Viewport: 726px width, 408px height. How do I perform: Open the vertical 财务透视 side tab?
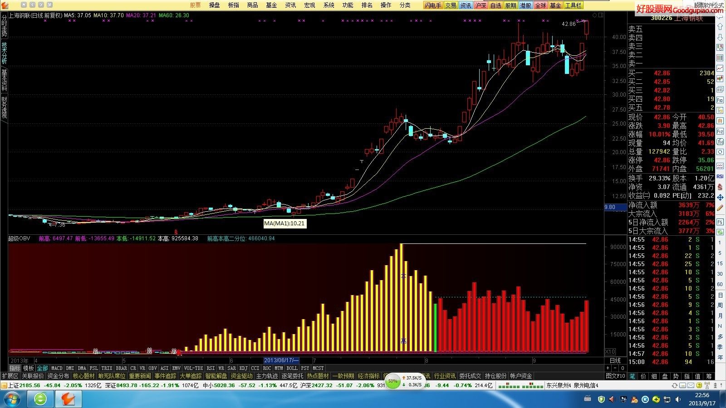[4, 107]
